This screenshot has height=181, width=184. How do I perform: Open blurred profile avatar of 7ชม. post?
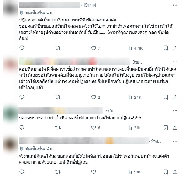(10, 114)
